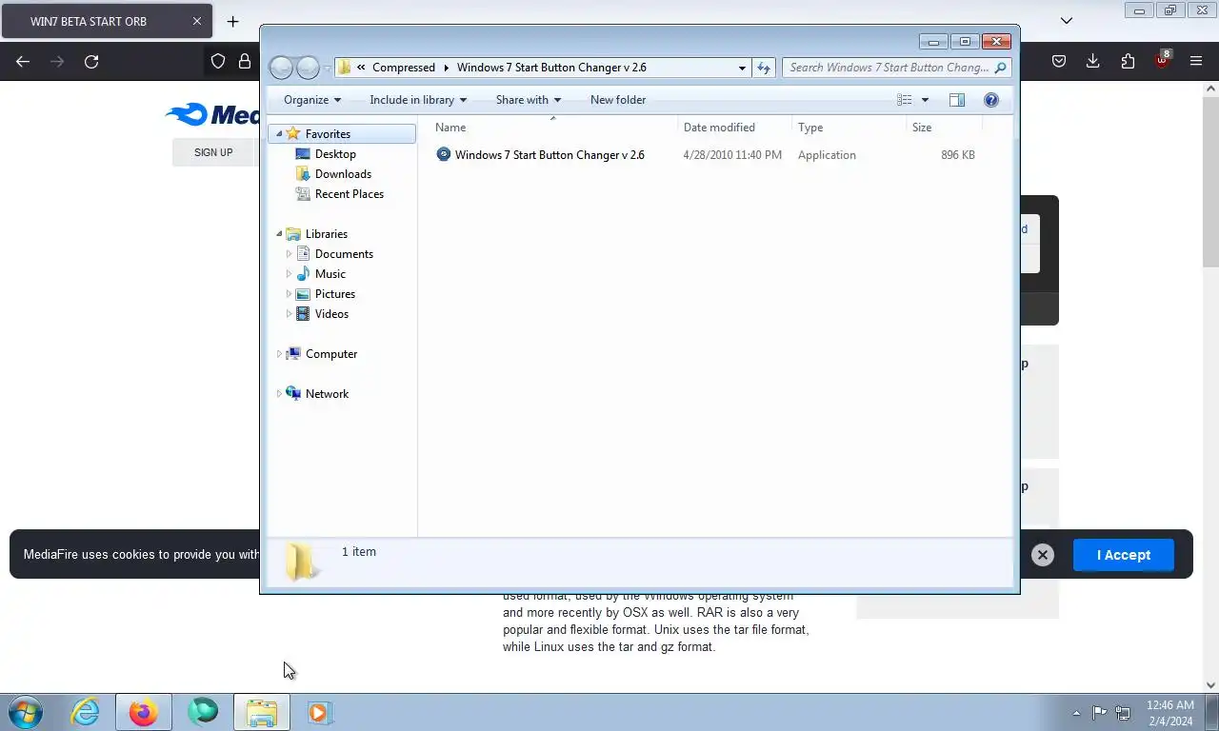Reload the page in Firefox
The width and height of the screenshot is (1219, 731).
(x=91, y=61)
